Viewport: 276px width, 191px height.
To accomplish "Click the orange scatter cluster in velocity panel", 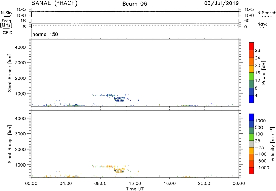I will coord(119,170).
